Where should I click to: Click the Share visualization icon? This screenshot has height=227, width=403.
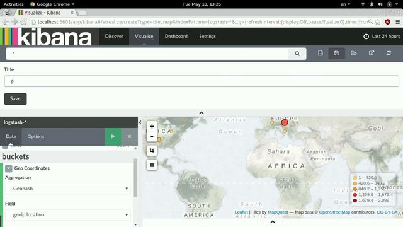371,53
